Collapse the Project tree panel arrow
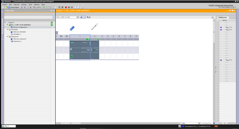The image size is (239, 129). 54,11
